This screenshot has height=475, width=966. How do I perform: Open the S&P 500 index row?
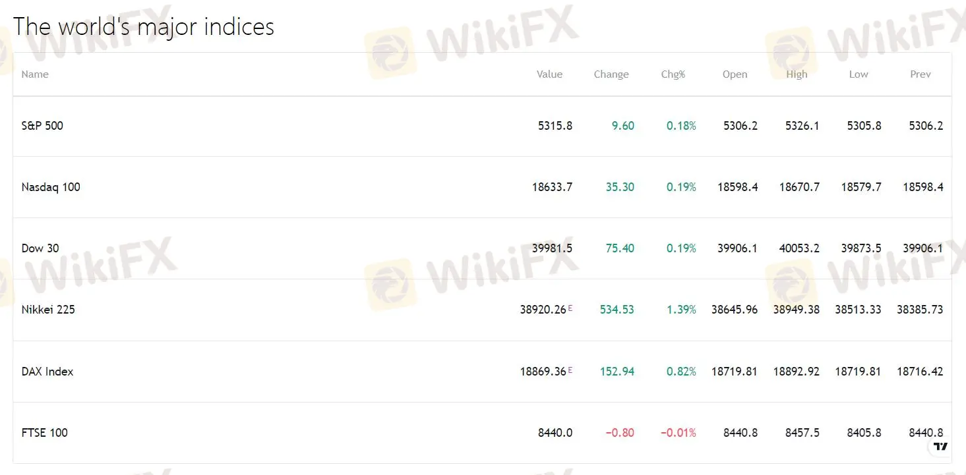tap(42, 126)
